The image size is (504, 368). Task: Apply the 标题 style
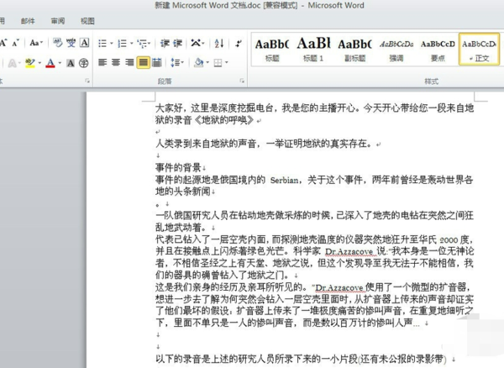coord(272,50)
